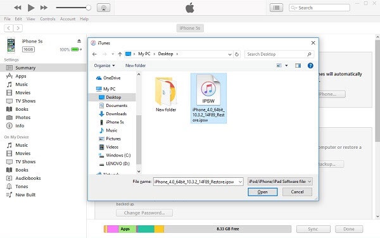
Task: Click the Done button in iTunes
Action: (x=349, y=229)
